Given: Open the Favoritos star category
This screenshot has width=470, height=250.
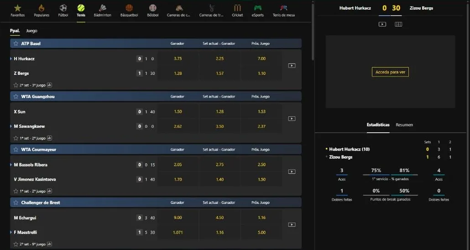Looking at the screenshot, I should 17,8.
